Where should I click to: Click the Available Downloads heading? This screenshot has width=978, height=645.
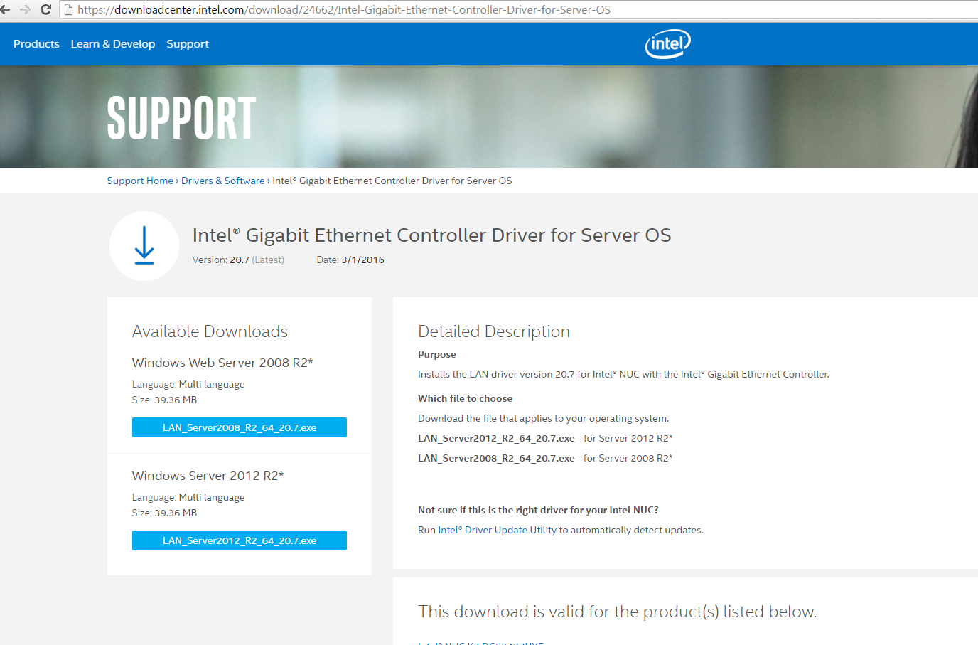click(x=210, y=331)
